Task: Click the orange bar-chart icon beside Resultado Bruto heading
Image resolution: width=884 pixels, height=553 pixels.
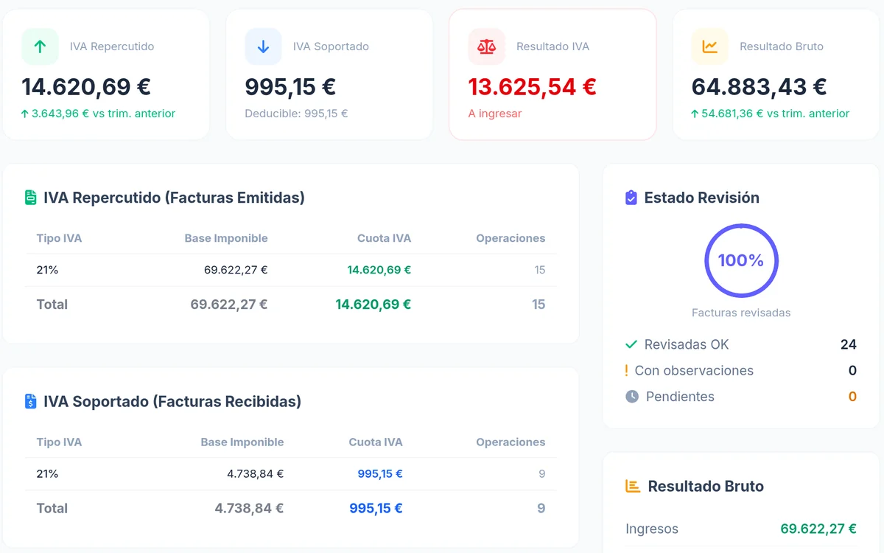Action: (632, 486)
